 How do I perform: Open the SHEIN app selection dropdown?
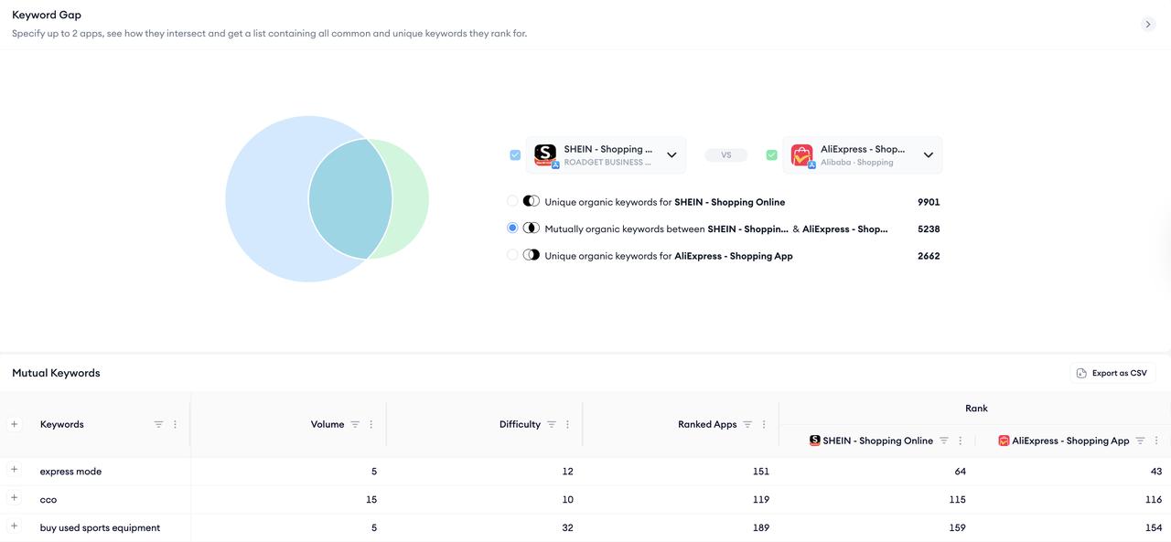(x=671, y=155)
